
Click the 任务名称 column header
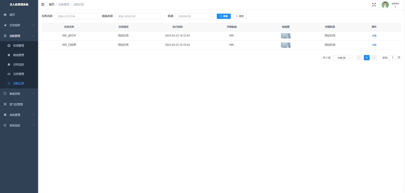(69, 27)
